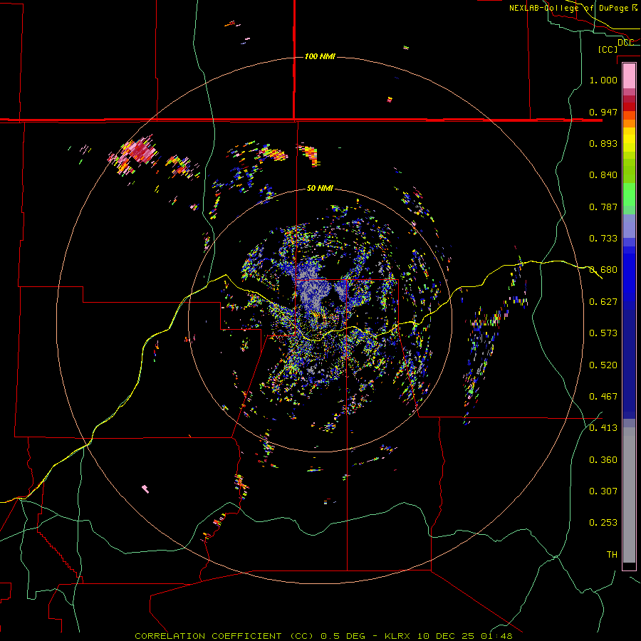The height and width of the screenshot is (641, 641).
Task: Select the 0.520 scale value
Action: point(603,365)
